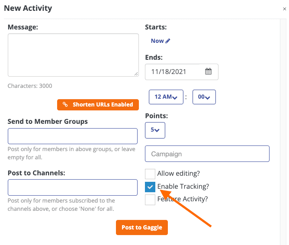Uncheck the Enable Tracking checkbox
The image size is (289, 245).
point(150,187)
